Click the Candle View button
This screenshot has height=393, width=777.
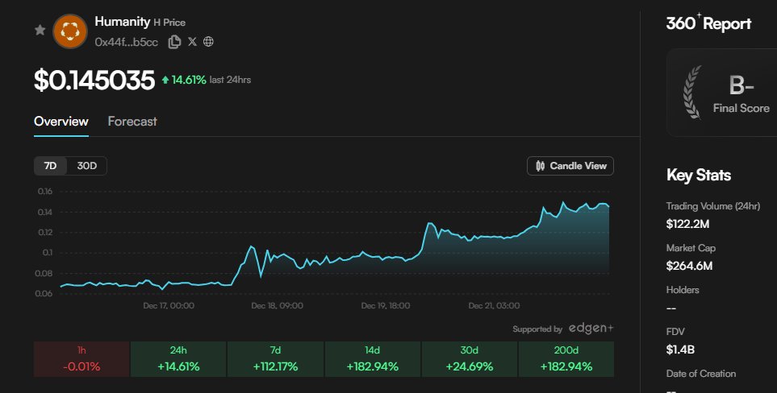click(x=570, y=166)
